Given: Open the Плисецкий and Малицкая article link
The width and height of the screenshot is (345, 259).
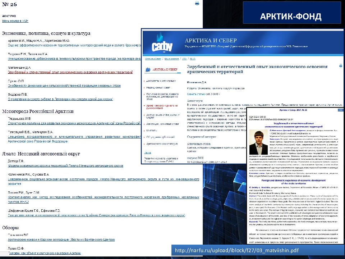Looking at the screenshot, I should coord(74,139).
